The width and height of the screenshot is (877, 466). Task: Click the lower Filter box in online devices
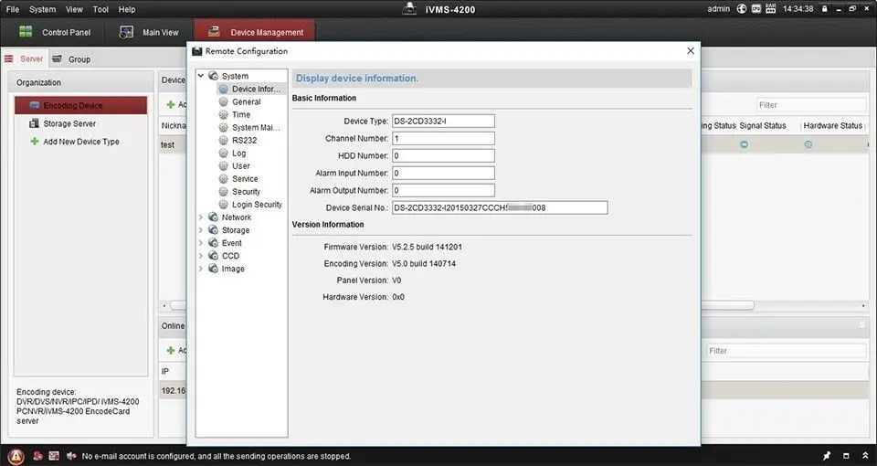point(787,351)
